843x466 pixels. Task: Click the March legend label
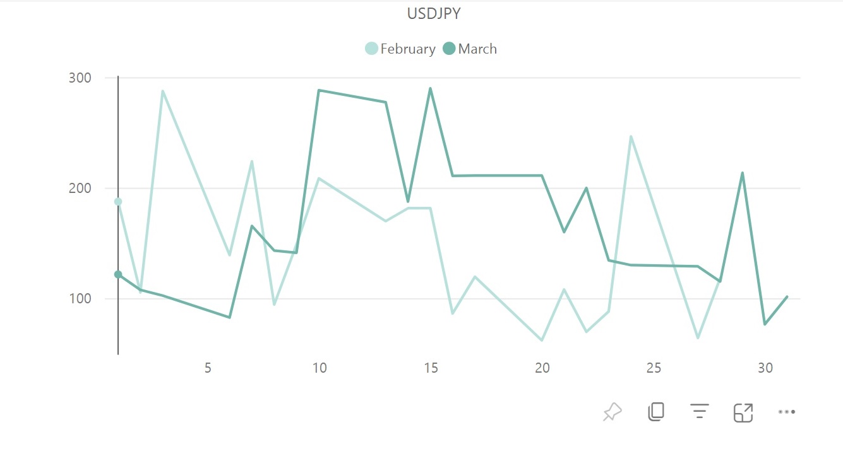click(477, 49)
